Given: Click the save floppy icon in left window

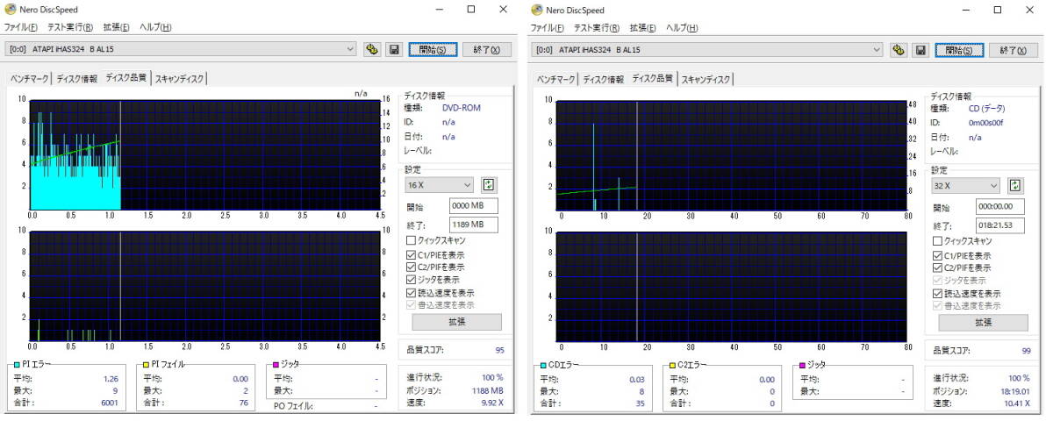Looking at the screenshot, I should (394, 49).
